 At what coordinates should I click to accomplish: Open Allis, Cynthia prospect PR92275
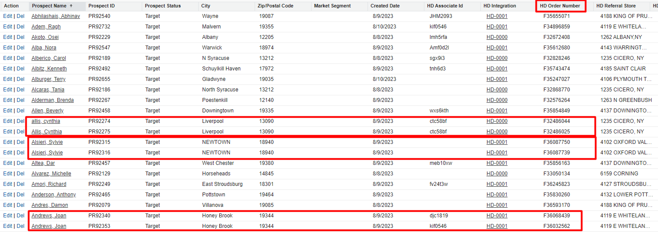click(46, 132)
